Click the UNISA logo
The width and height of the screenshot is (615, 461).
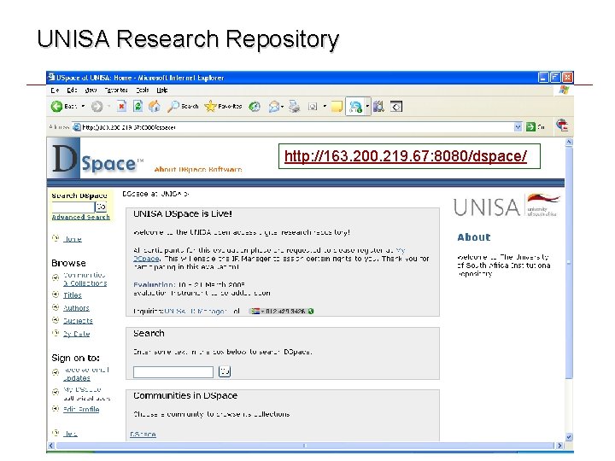[507, 206]
